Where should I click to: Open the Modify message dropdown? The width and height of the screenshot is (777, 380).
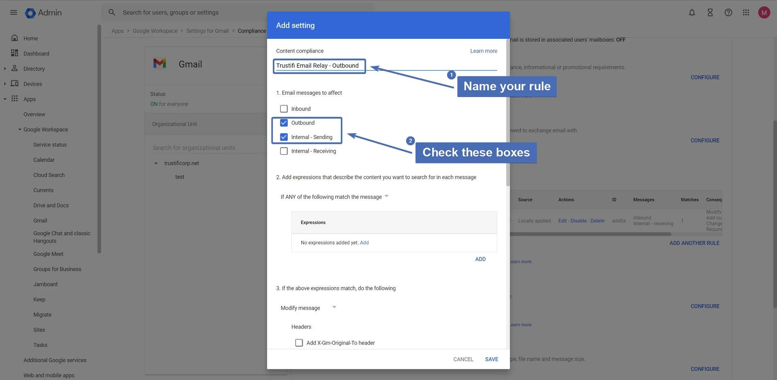click(334, 307)
